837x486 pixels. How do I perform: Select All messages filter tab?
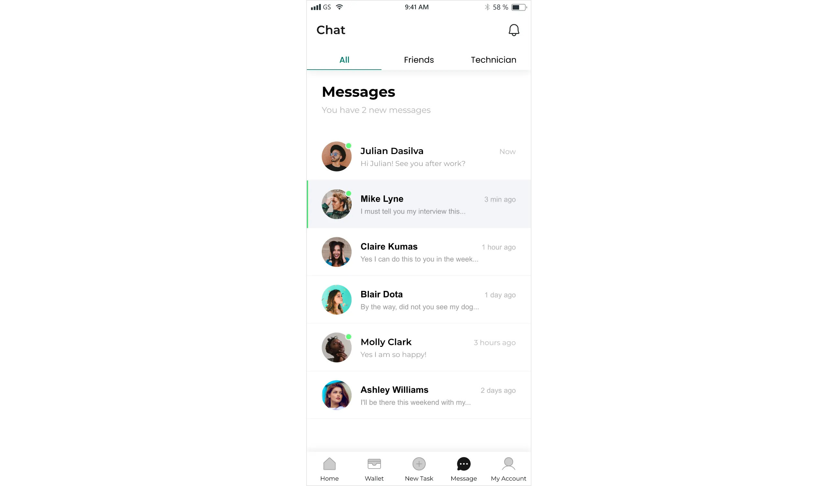tap(344, 60)
